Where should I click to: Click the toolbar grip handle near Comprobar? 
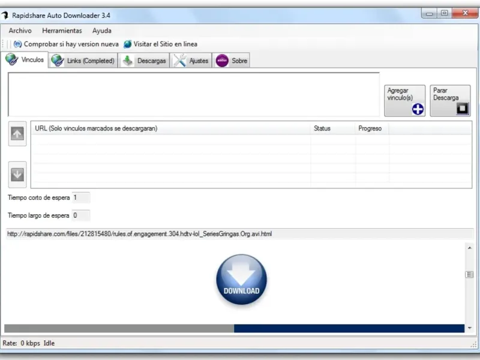pos(4,44)
